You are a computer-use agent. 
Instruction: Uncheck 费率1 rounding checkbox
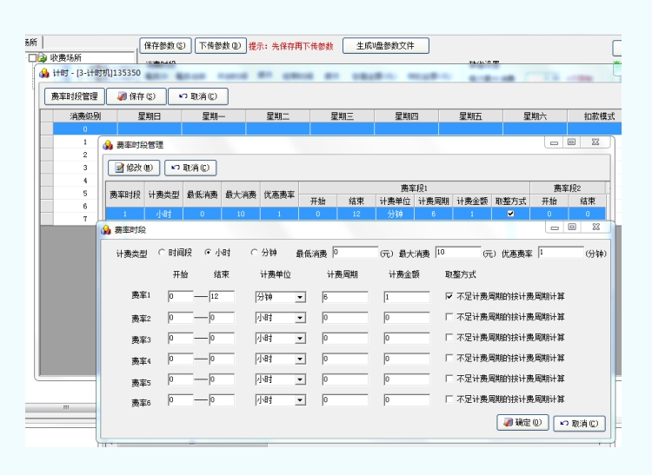[449, 297]
